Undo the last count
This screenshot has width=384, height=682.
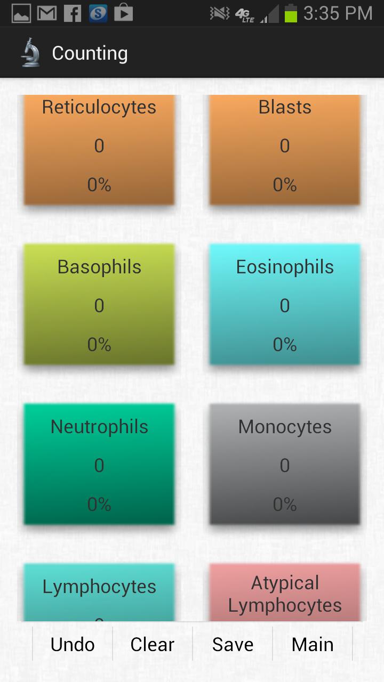point(73,644)
